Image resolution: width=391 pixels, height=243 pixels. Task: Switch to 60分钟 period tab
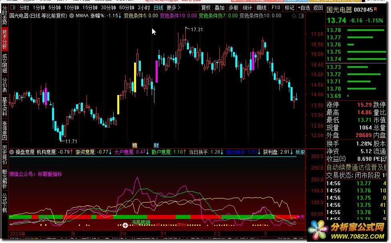pyautogui.click(x=126, y=8)
